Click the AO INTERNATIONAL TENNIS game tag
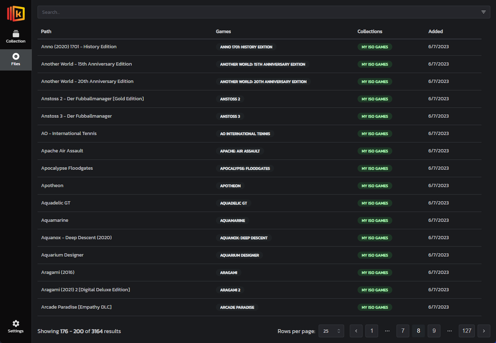Image resolution: width=496 pixels, height=343 pixels. click(x=245, y=134)
